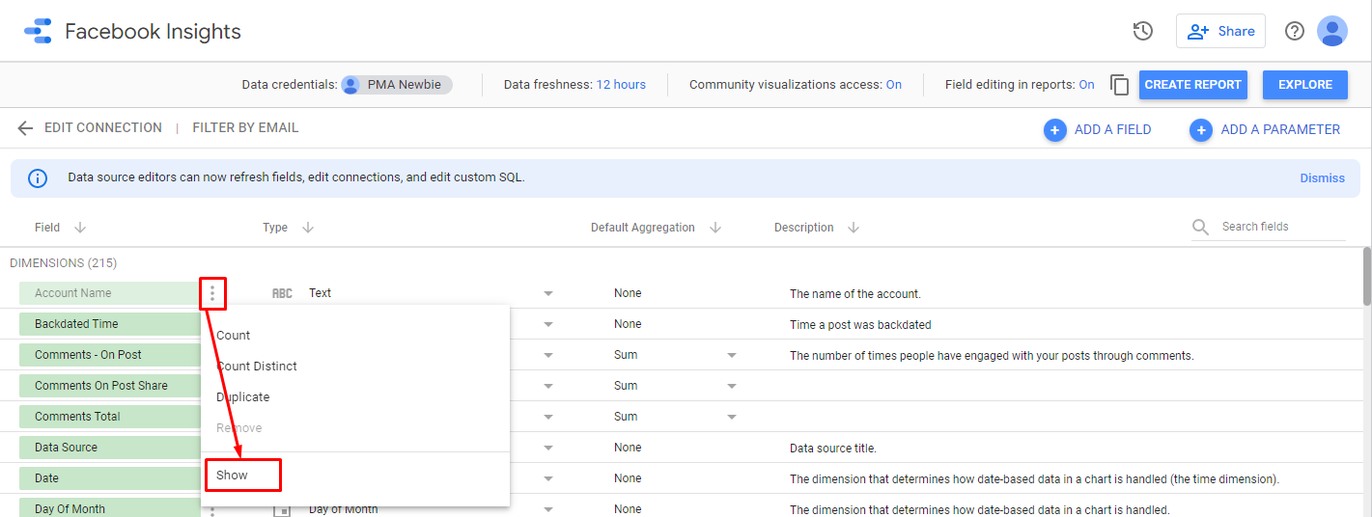This screenshot has height=517, width=1372.
Task: Click the Looker Studio logo icon
Action: pyautogui.click(x=38, y=31)
